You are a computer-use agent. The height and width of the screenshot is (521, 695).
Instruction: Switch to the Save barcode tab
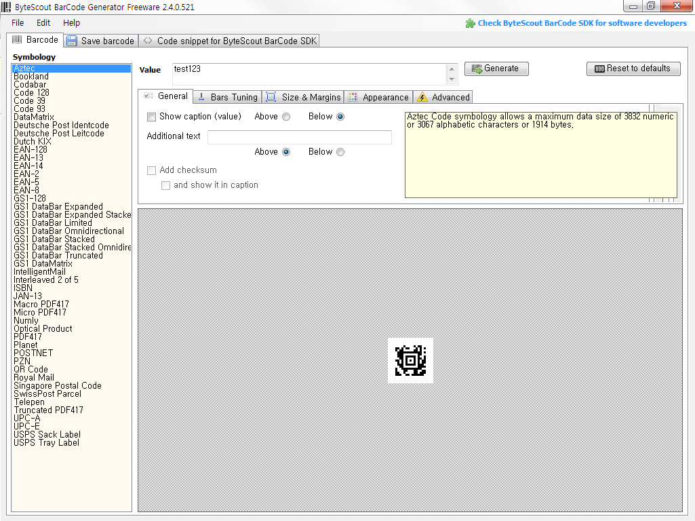[x=100, y=41]
